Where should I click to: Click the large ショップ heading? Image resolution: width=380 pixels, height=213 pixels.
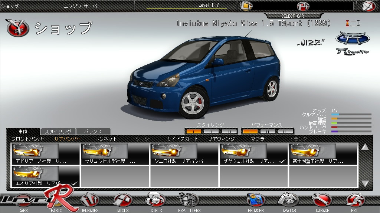[63, 28]
